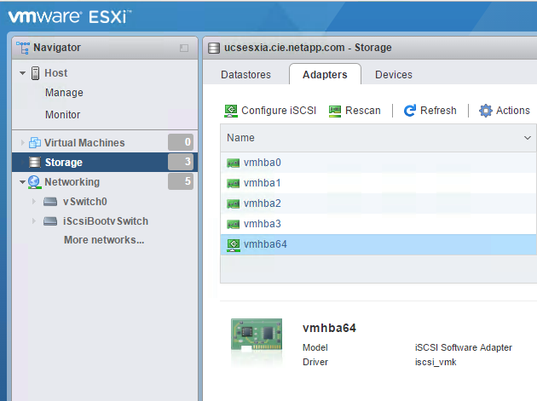Screen dimensions: 537x401
Task: Click the Storage icon in Navigator
Action: [35, 162]
